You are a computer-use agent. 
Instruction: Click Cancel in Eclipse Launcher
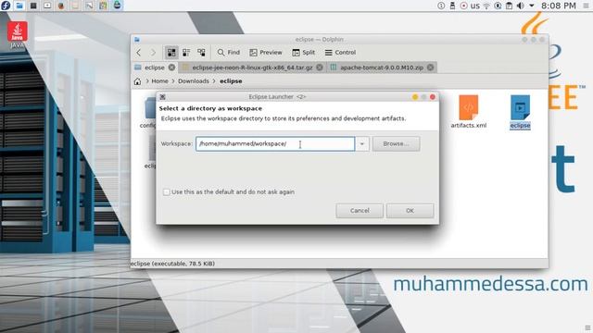click(x=360, y=211)
